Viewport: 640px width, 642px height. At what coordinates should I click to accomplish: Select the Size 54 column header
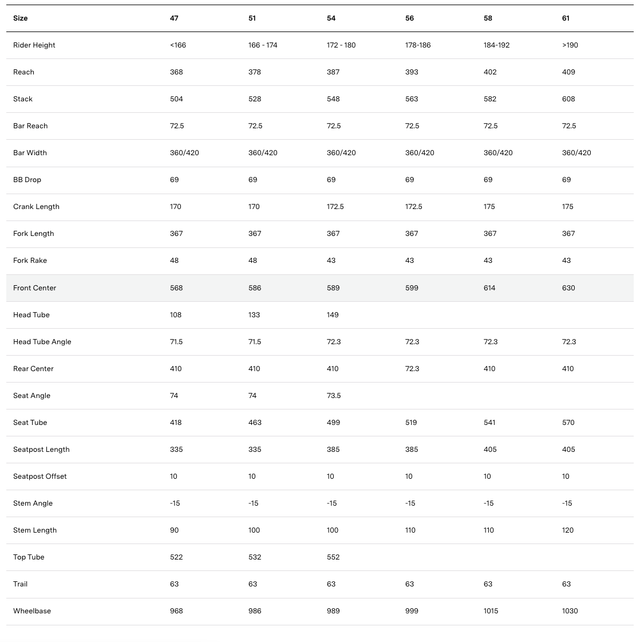[331, 18]
